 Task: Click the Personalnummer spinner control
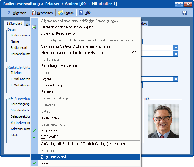tap(176, 54)
